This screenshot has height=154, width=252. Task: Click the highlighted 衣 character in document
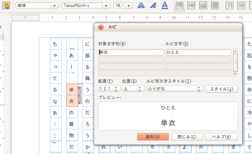pos(71,101)
